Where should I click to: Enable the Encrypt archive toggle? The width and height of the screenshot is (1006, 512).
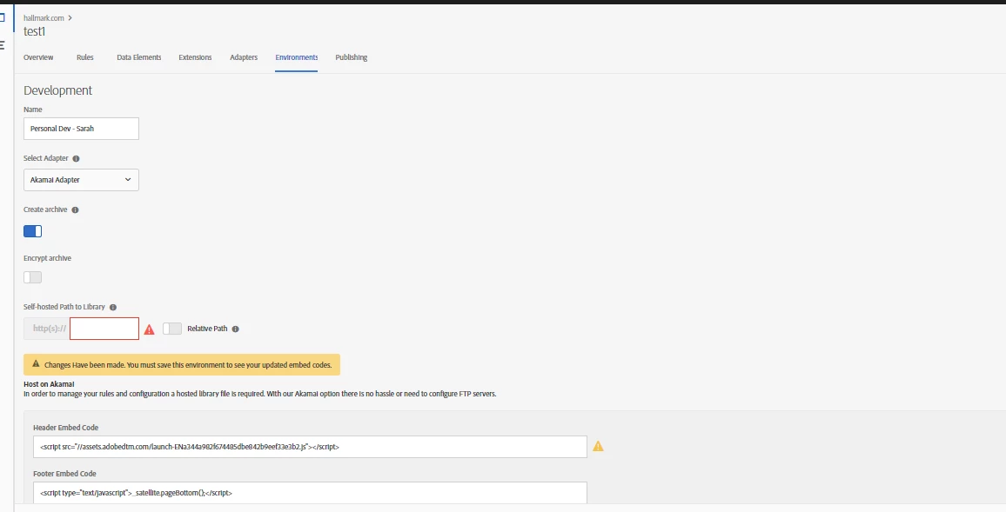click(33, 277)
